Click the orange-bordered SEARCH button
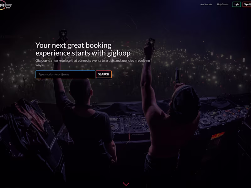The height and width of the screenshot is (188, 251). (104, 74)
